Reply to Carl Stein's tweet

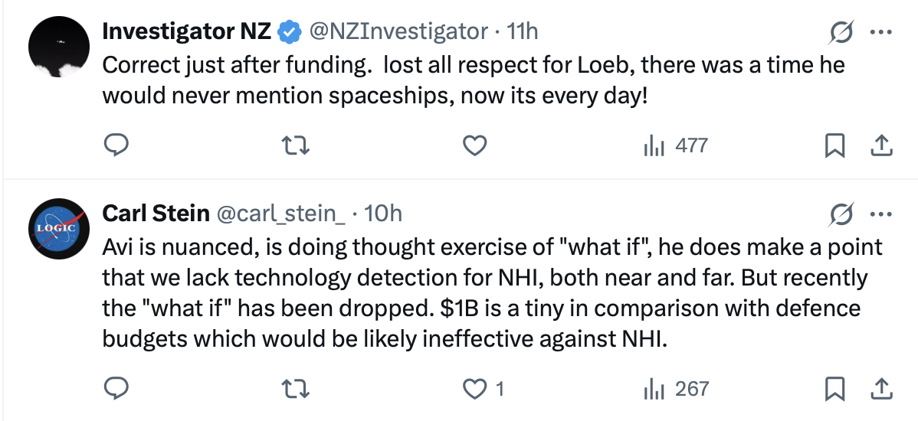point(115,389)
